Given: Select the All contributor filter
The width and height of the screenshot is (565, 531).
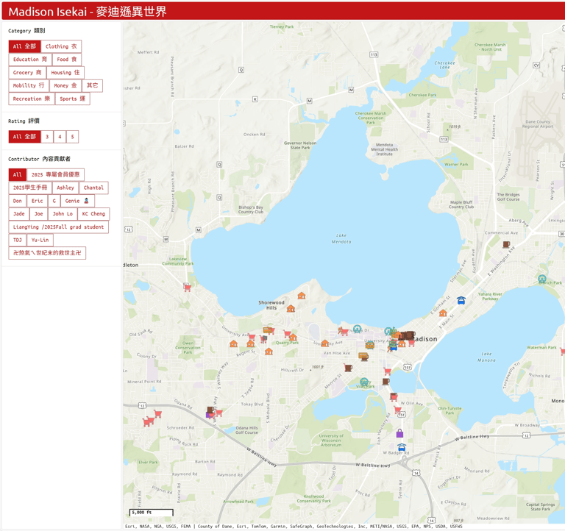Looking at the screenshot, I should [18, 175].
